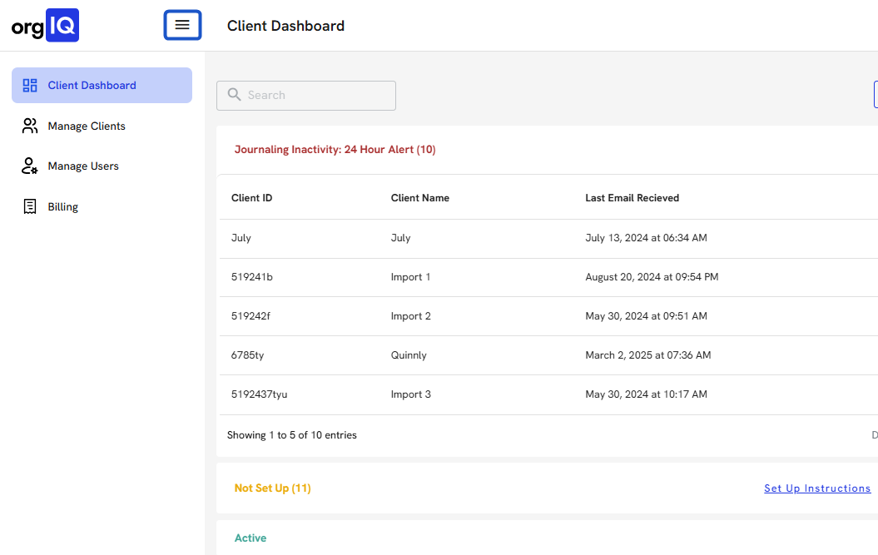Collapse the Journaling Inactivity alert section
The width and height of the screenshot is (878, 555).
click(335, 150)
